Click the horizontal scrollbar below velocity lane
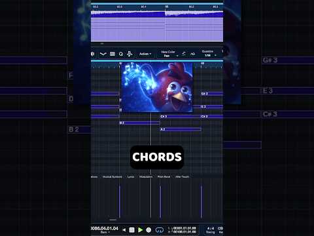 (x=113, y=220)
